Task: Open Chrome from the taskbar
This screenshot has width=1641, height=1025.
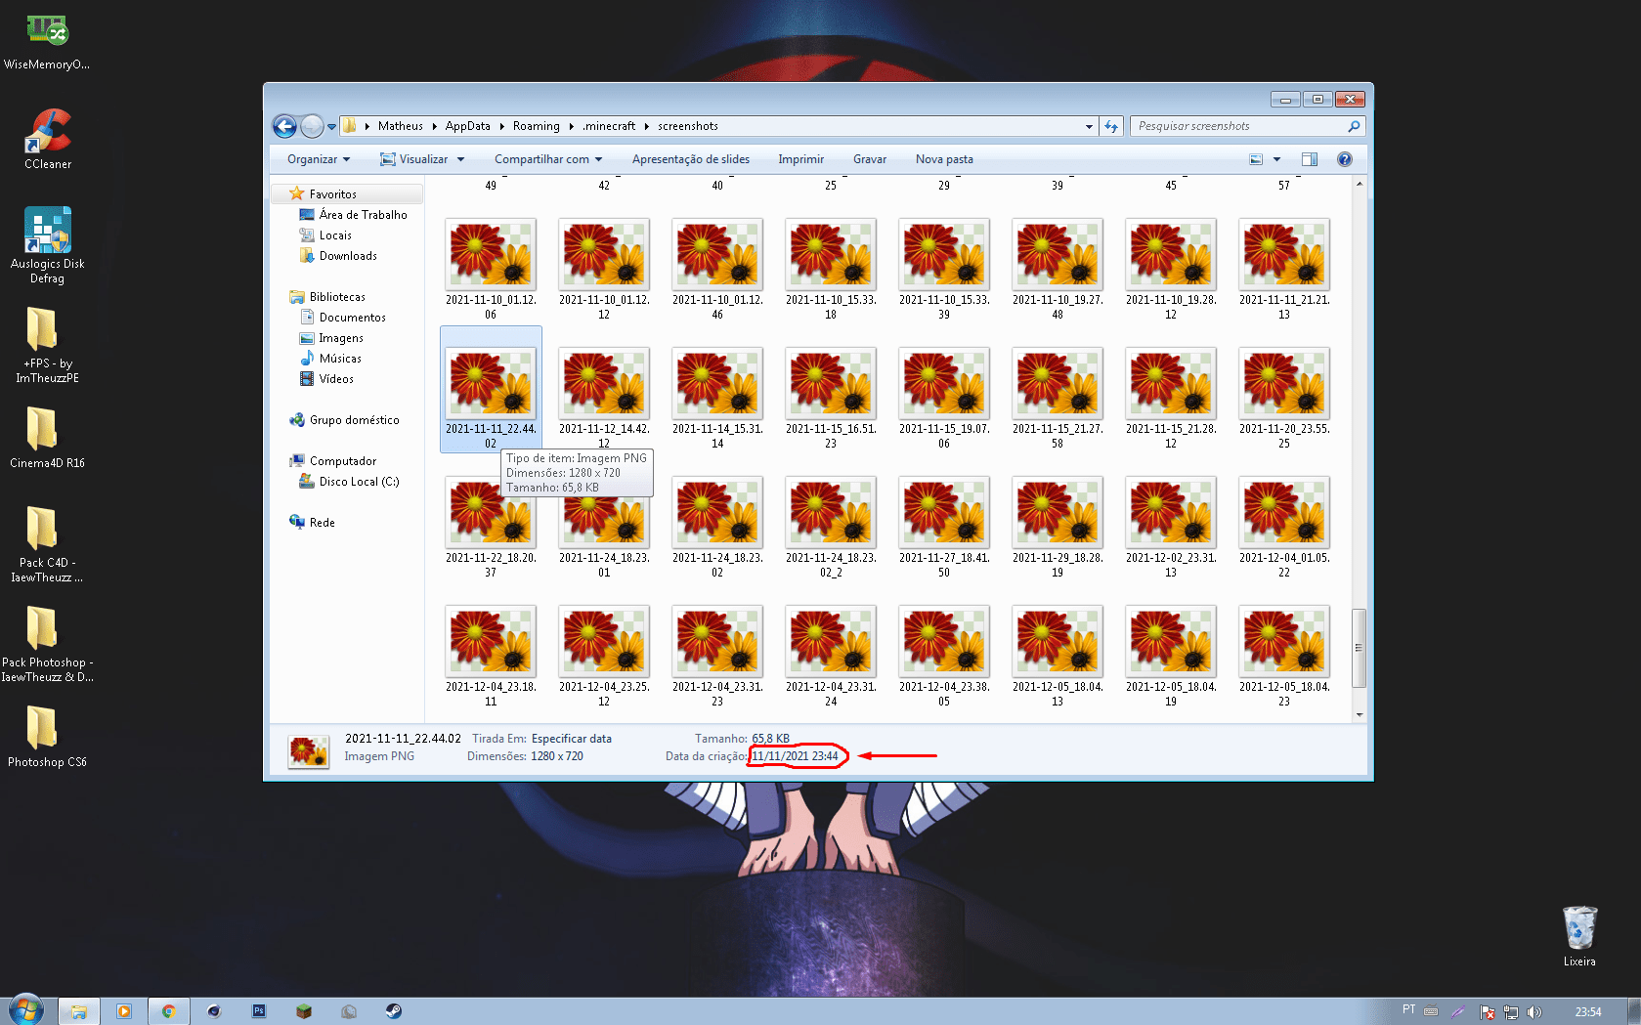Action: 169,1011
